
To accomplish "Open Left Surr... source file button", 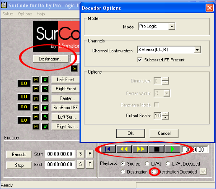I will click(66, 117).
